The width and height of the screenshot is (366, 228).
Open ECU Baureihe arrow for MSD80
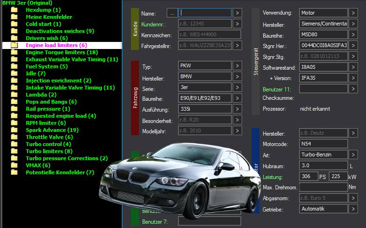pyautogui.click(x=353, y=34)
